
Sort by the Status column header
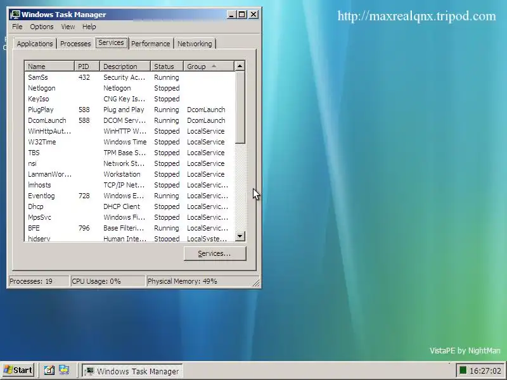click(x=167, y=66)
